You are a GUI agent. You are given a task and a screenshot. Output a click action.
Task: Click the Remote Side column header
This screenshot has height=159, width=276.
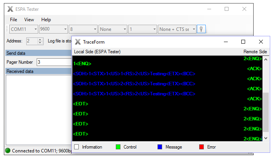tap(255, 52)
